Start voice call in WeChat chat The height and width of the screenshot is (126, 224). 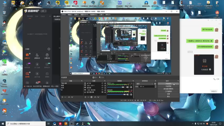pyautogui.click(x=214, y=79)
